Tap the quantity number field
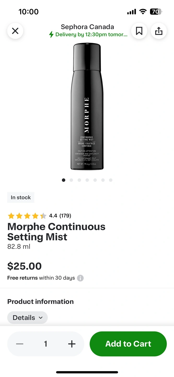Viewport: 174px width, 377px height. pyautogui.click(x=46, y=344)
